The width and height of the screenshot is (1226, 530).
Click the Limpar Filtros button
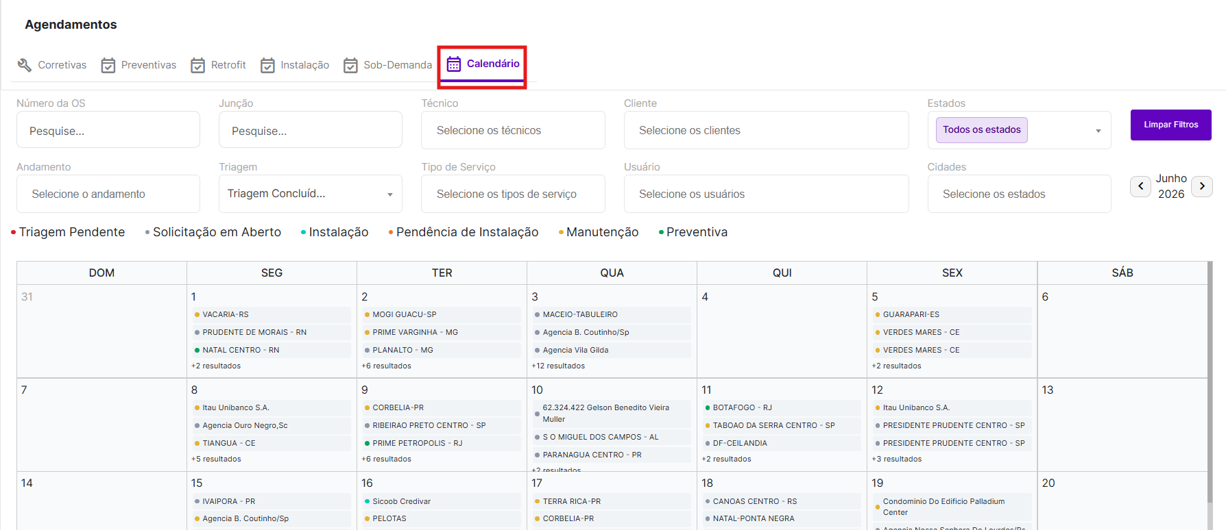[1170, 125]
